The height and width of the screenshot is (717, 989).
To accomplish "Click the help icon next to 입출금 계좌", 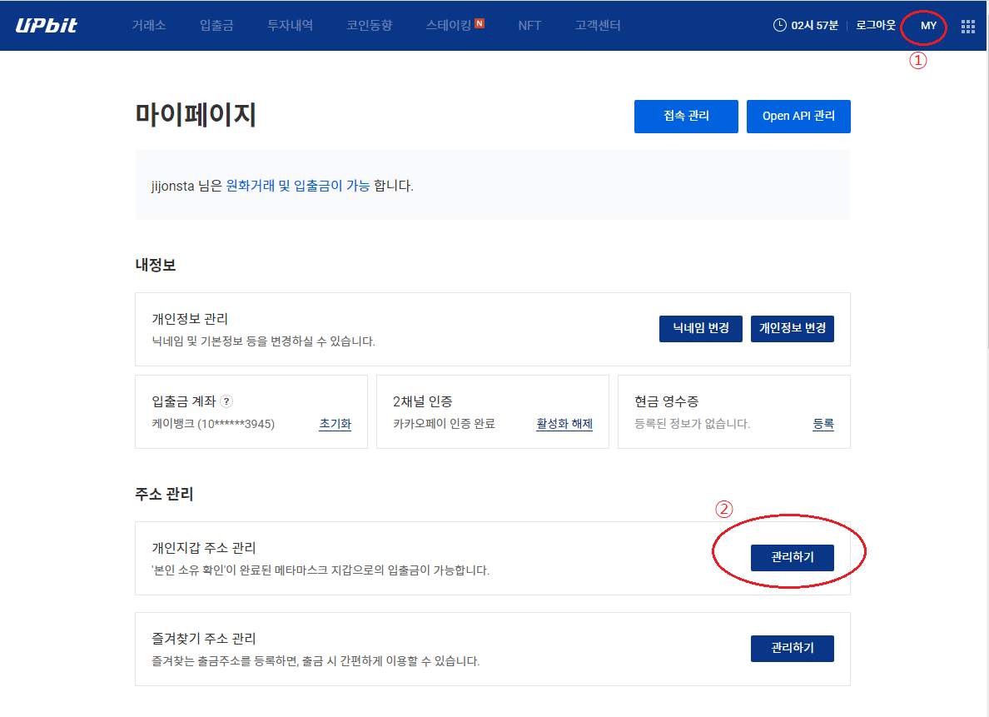I will [226, 401].
